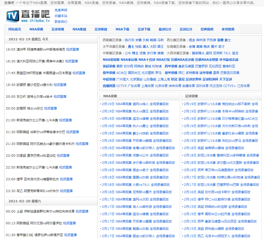Open 意甲录像 link

(109, 73)
